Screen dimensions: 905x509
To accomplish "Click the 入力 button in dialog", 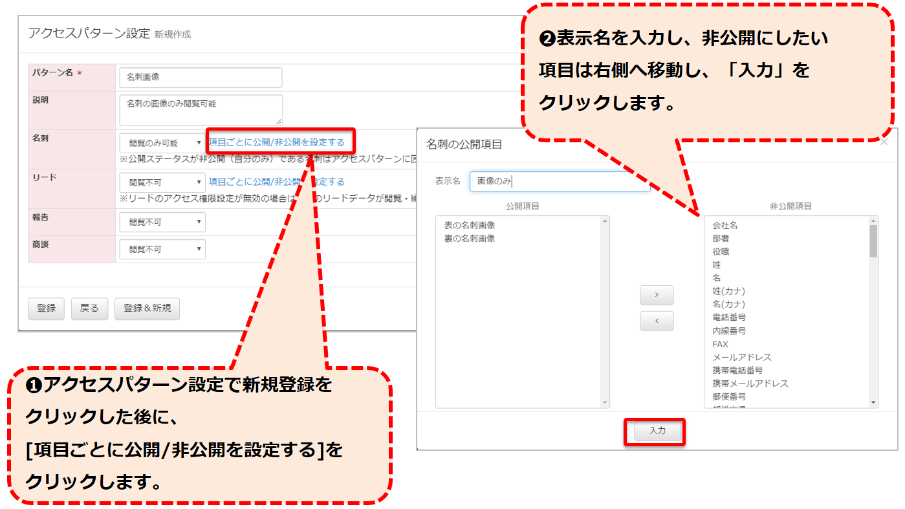I will click(657, 431).
